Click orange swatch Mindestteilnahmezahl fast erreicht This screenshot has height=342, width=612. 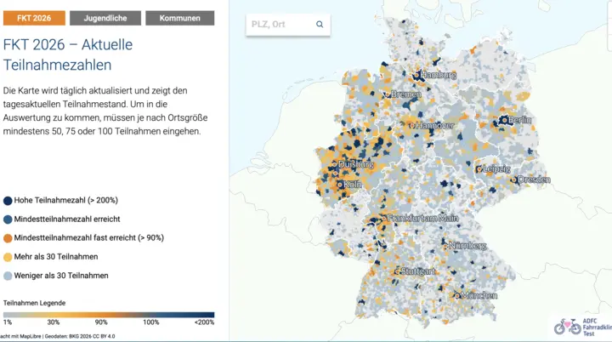(8, 238)
